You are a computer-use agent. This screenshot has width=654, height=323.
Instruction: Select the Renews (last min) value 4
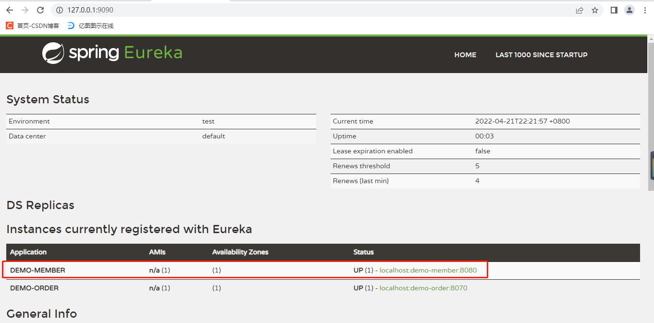click(477, 181)
